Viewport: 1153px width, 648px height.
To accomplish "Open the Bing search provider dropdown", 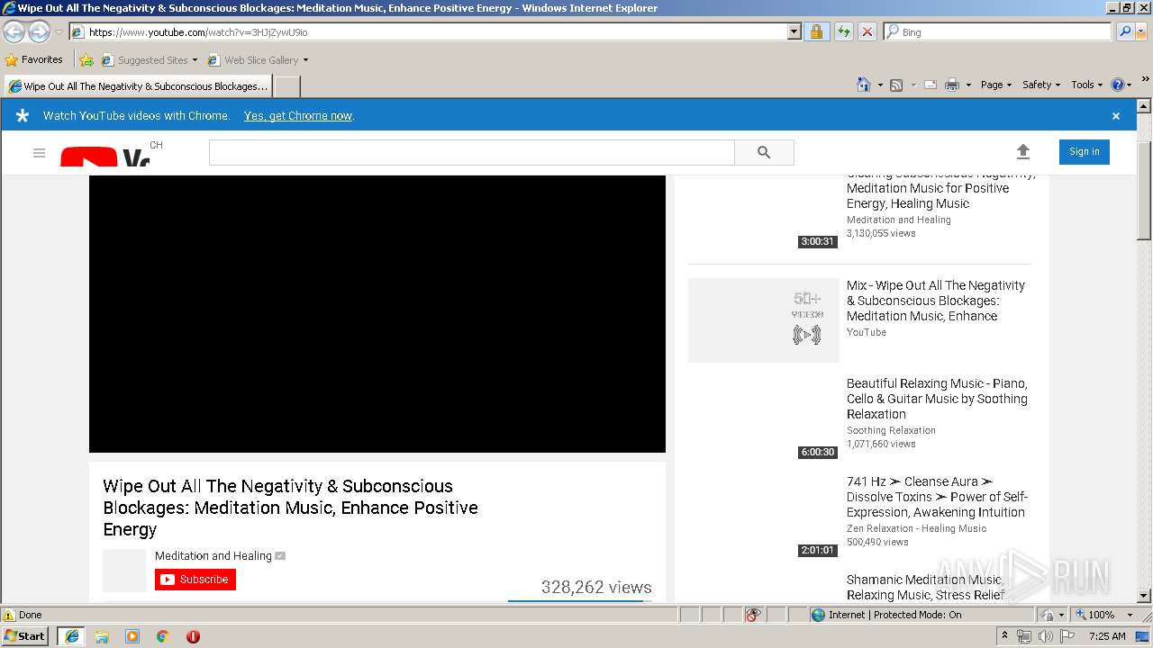I will (1142, 31).
